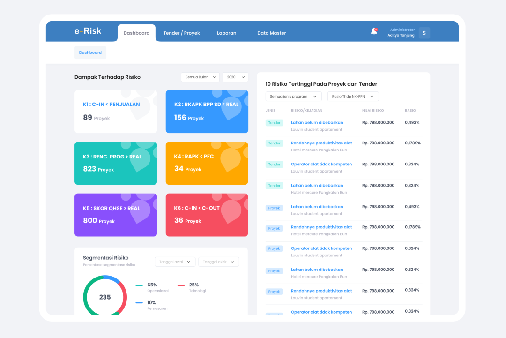Click the first 'Lahan belum dibebaskan' link
Image resolution: width=506 pixels, height=338 pixels.
click(x=317, y=122)
